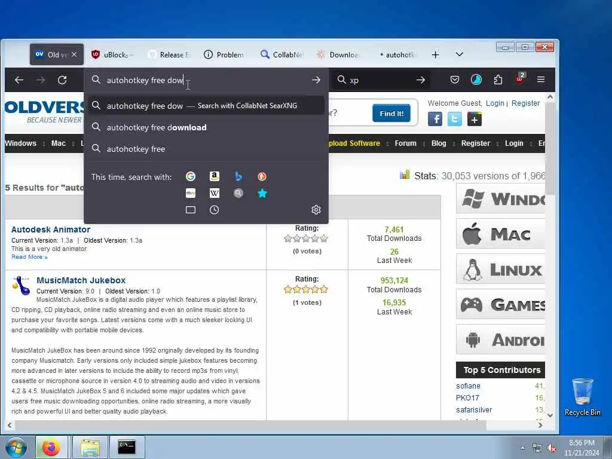The image size is (612, 459).
Task: Click Read More under Autodesk Animator
Action: [29, 257]
